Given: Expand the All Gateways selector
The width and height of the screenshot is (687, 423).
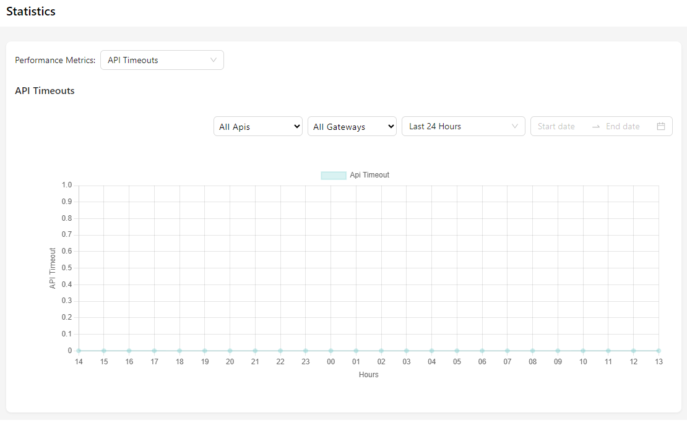Looking at the screenshot, I should click(x=352, y=126).
